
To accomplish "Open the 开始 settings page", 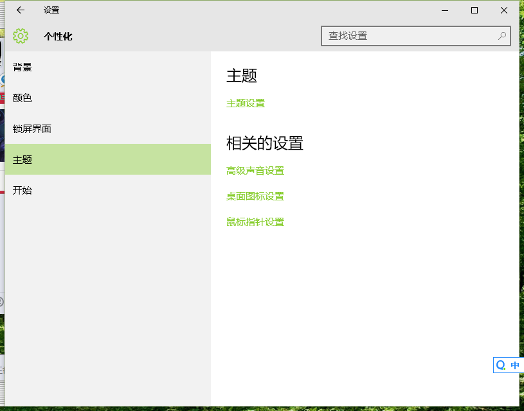I will [108, 190].
